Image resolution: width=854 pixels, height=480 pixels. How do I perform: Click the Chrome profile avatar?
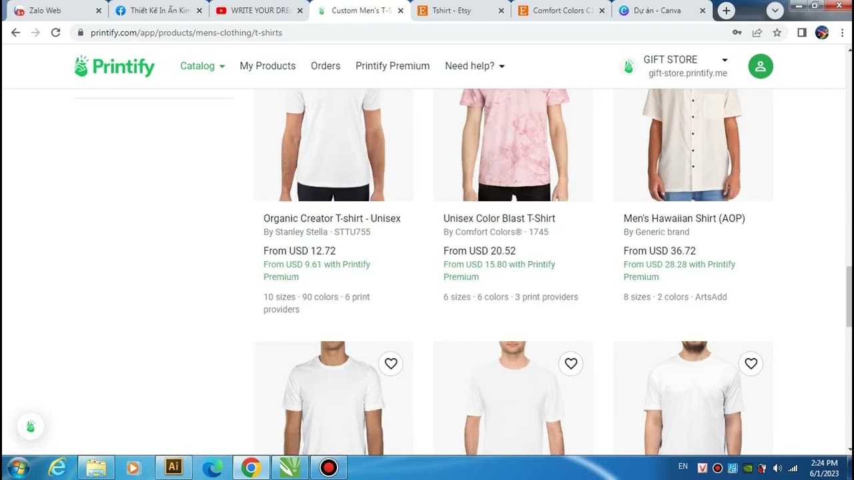[x=822, y=33]
